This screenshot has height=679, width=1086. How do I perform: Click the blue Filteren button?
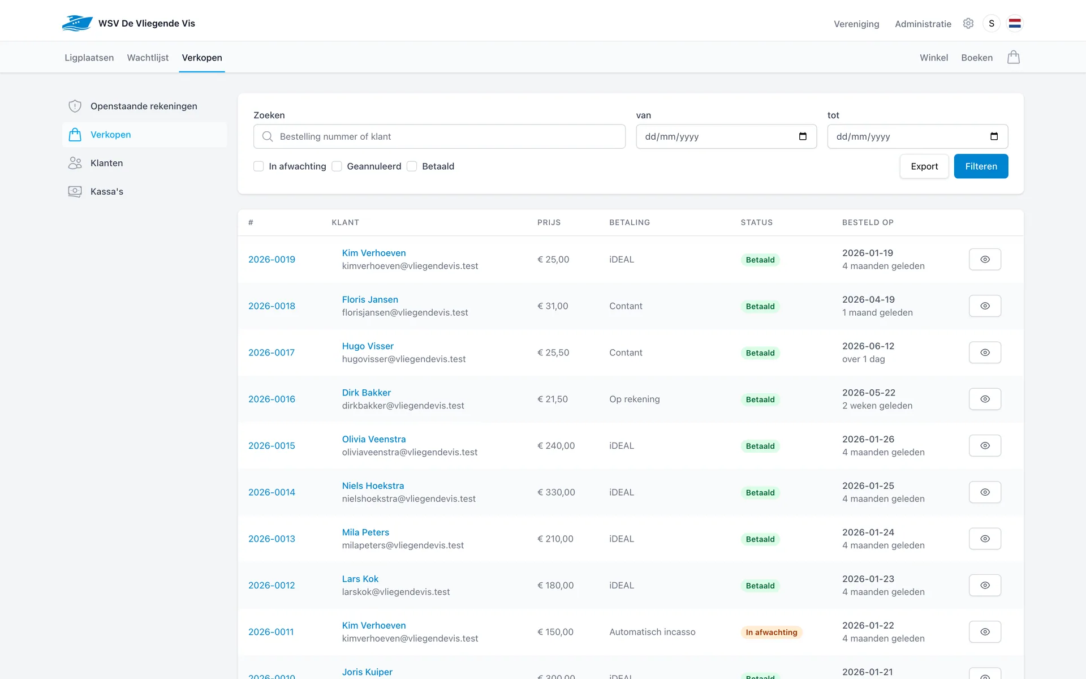(981, 166)
